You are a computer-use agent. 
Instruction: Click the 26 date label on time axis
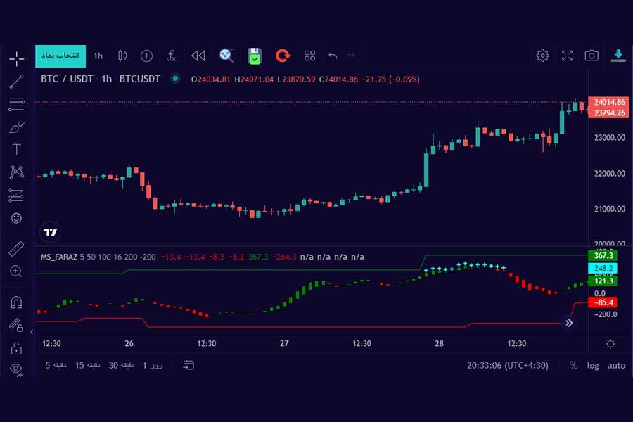tap(129, 344)
